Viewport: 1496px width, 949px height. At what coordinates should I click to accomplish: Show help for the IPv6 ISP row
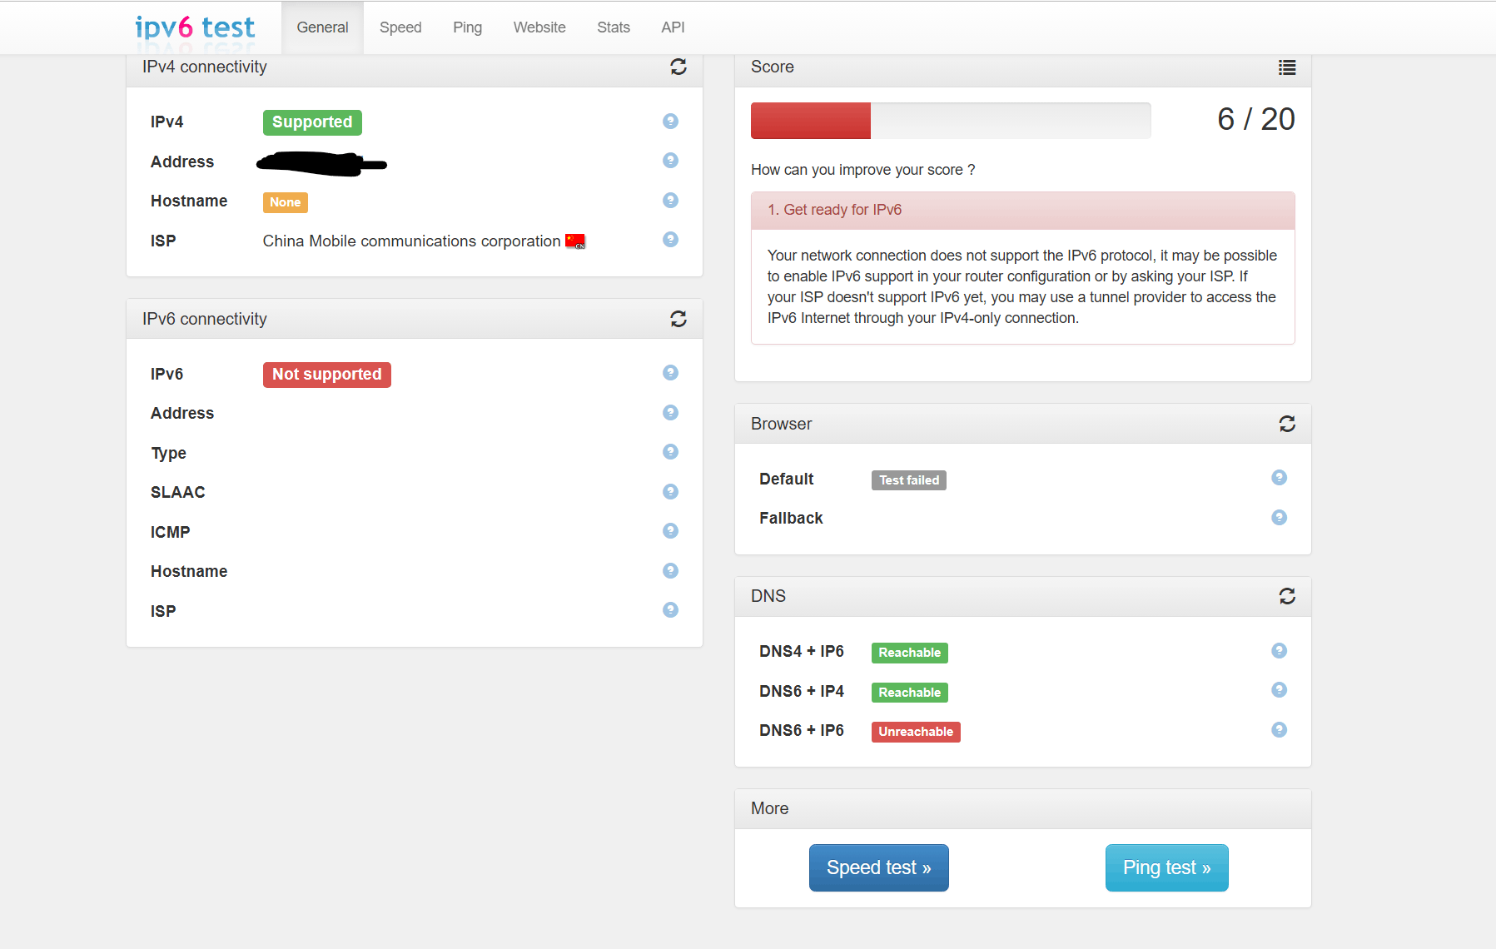tap(670, 609)
